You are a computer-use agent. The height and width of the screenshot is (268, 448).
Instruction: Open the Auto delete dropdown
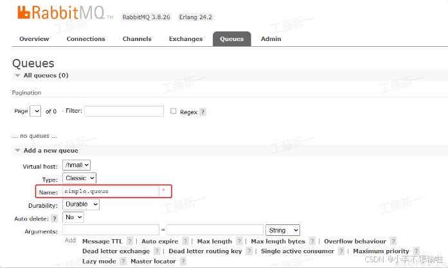coord(73,217)
